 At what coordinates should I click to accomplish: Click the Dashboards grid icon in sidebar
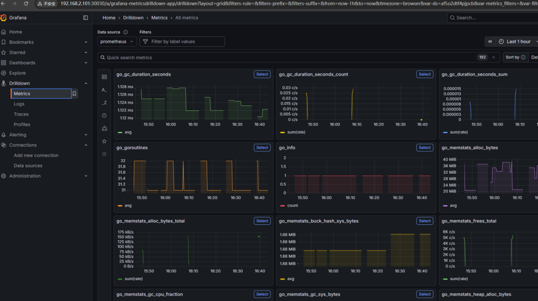point(4,63)
